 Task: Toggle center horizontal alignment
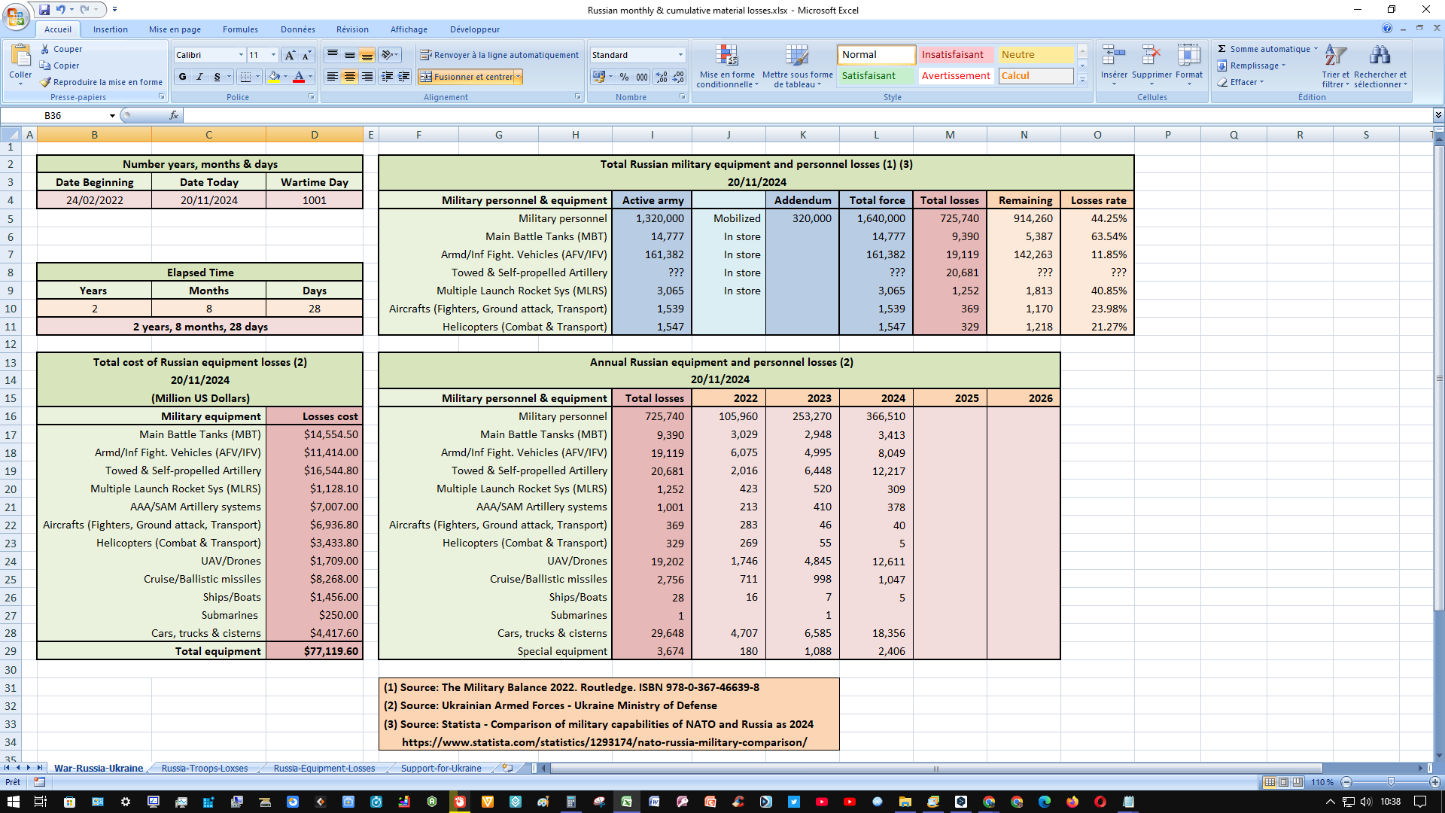point(349,77)
